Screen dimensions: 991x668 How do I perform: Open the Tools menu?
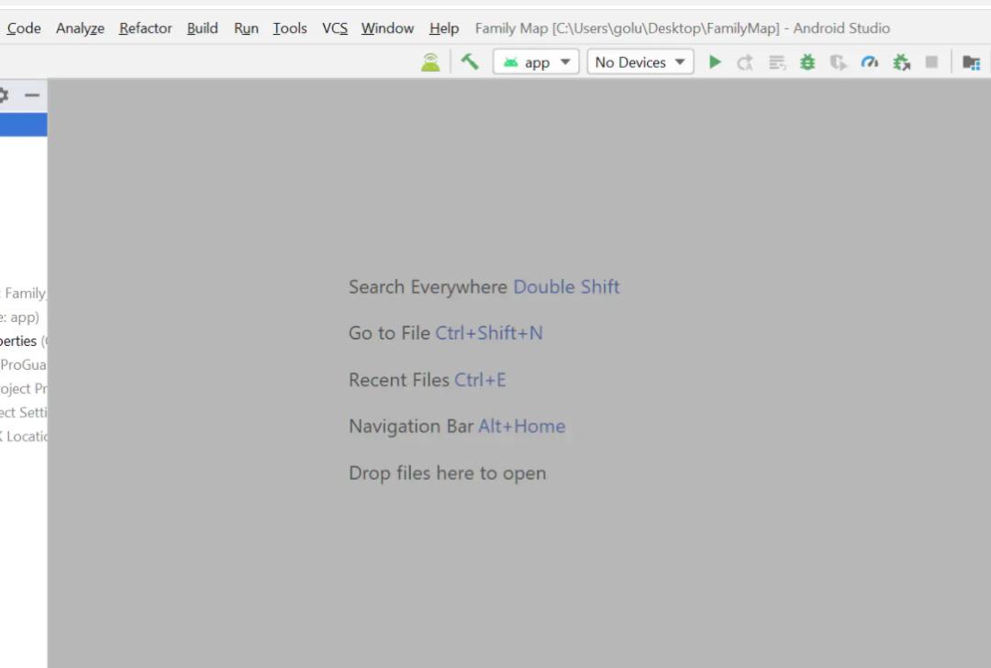[289, 28]
